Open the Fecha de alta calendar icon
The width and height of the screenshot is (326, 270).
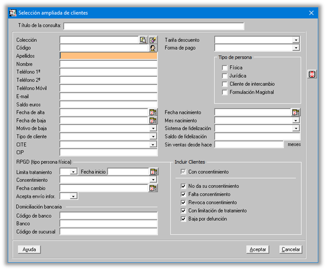pos(153,113)
